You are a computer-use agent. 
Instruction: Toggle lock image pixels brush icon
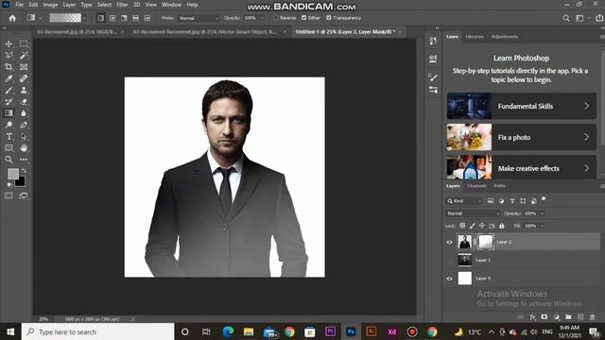tap(473, 226)
